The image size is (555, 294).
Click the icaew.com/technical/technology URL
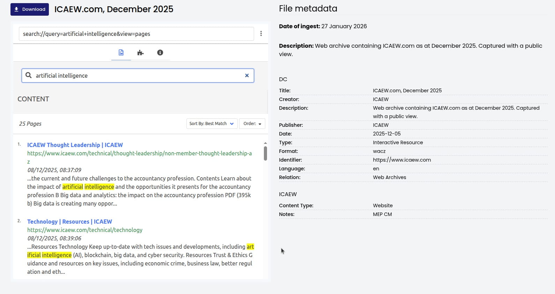[x=85, y=230]
